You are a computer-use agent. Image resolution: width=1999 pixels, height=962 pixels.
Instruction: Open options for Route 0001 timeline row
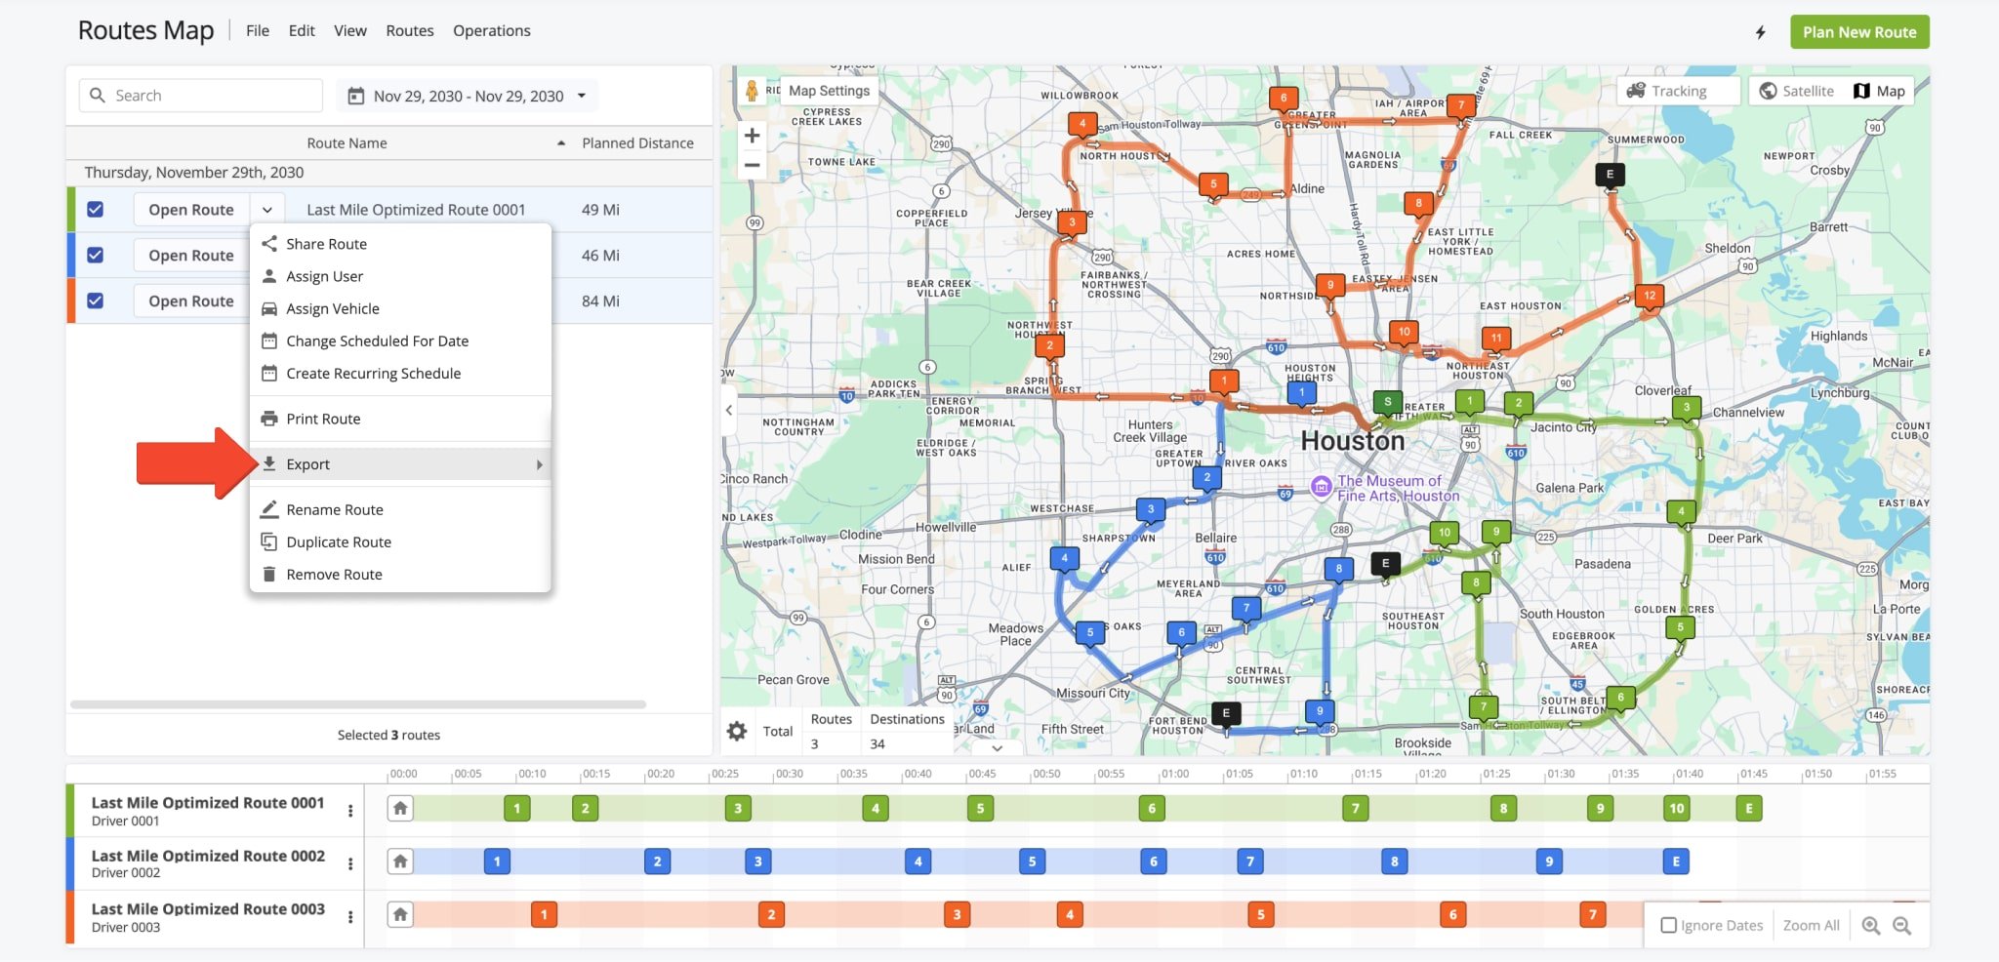coord(350,811)
